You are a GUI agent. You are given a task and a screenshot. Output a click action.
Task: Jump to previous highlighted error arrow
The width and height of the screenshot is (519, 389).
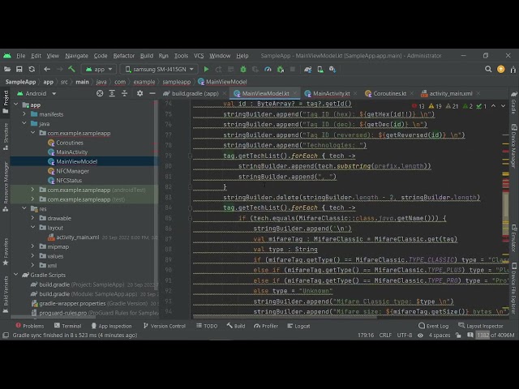[493, 106]
